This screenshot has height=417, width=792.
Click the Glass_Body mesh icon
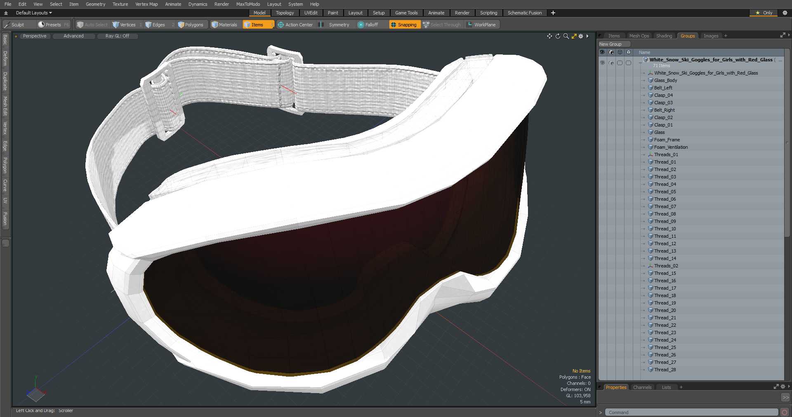651,80
